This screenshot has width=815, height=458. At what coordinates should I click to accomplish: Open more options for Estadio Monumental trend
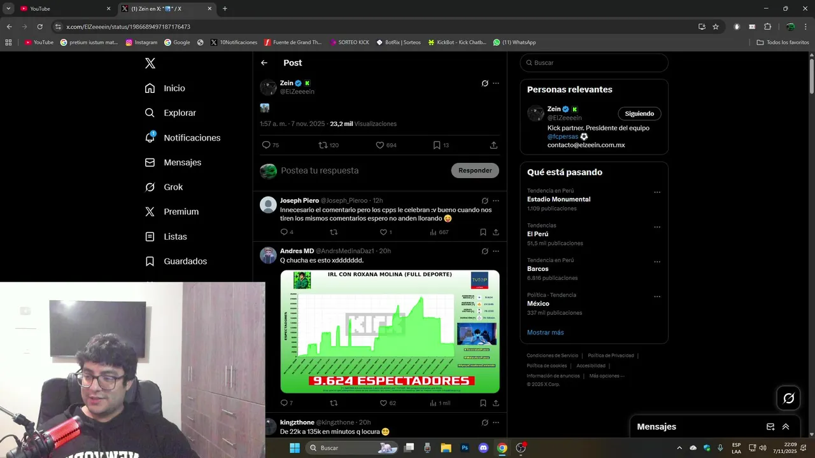tap(657, 192)
